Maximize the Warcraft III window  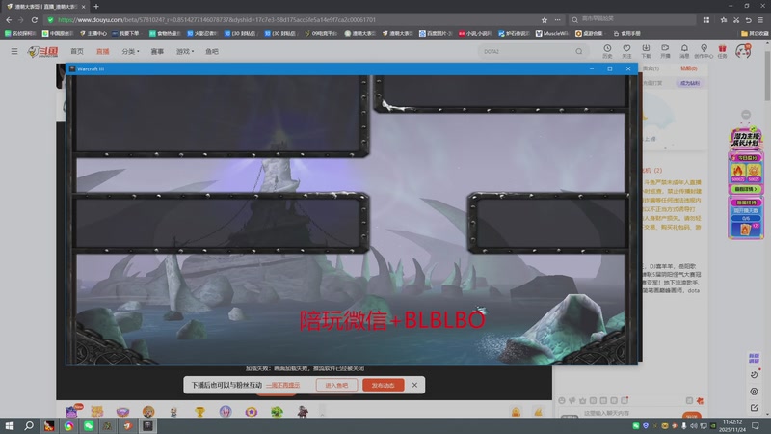(610, 68)
